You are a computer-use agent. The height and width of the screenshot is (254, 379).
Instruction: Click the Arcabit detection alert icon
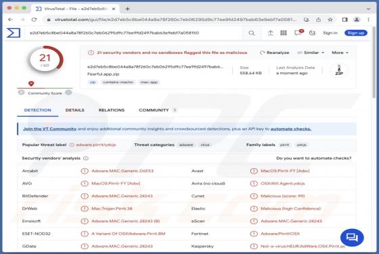tap(85, 171)
